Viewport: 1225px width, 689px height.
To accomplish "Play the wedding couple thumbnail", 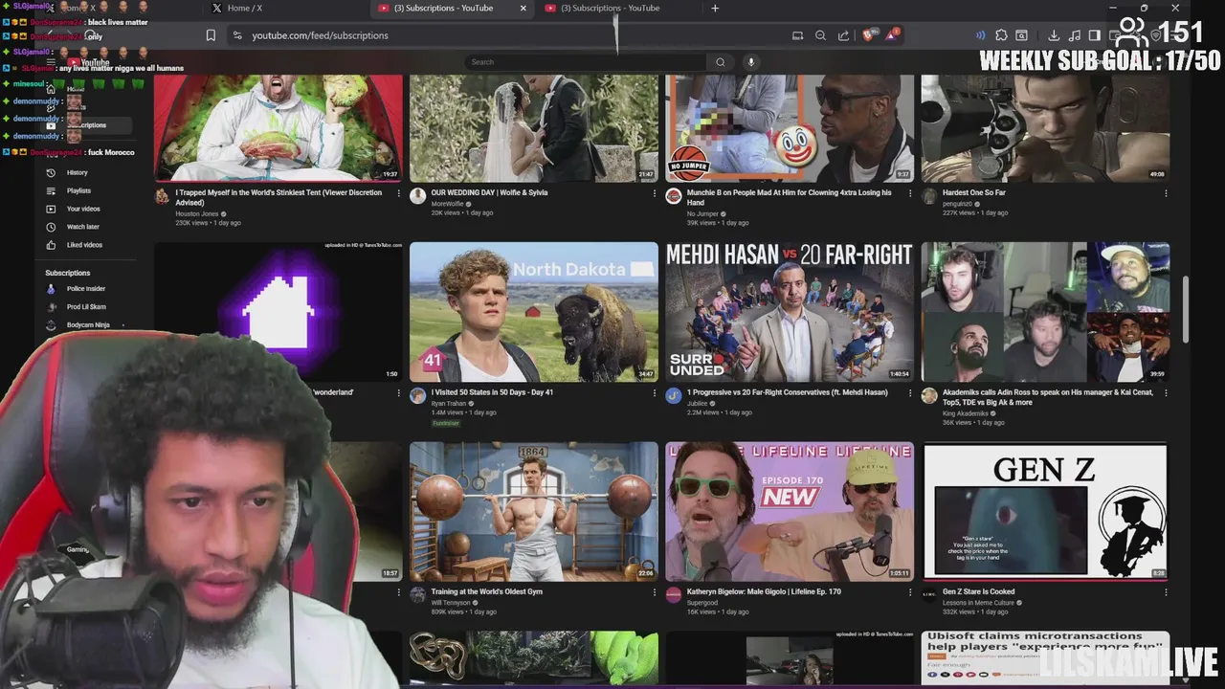I will [534, 128].
